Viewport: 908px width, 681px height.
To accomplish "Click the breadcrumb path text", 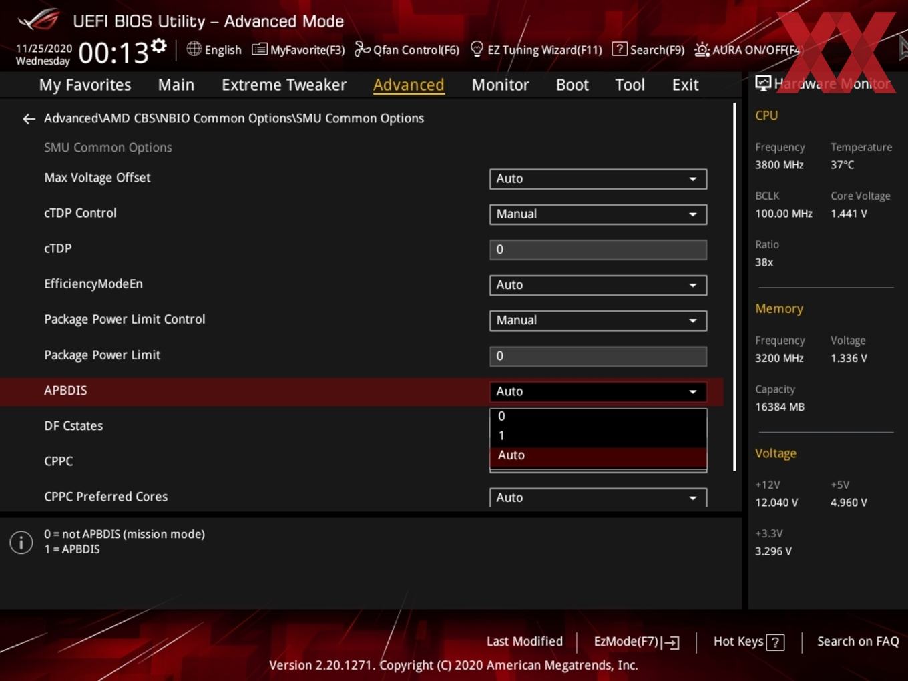I will tap(234, 118).
